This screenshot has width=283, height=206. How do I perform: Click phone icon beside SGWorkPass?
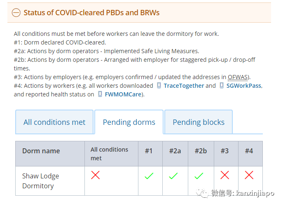222,86
